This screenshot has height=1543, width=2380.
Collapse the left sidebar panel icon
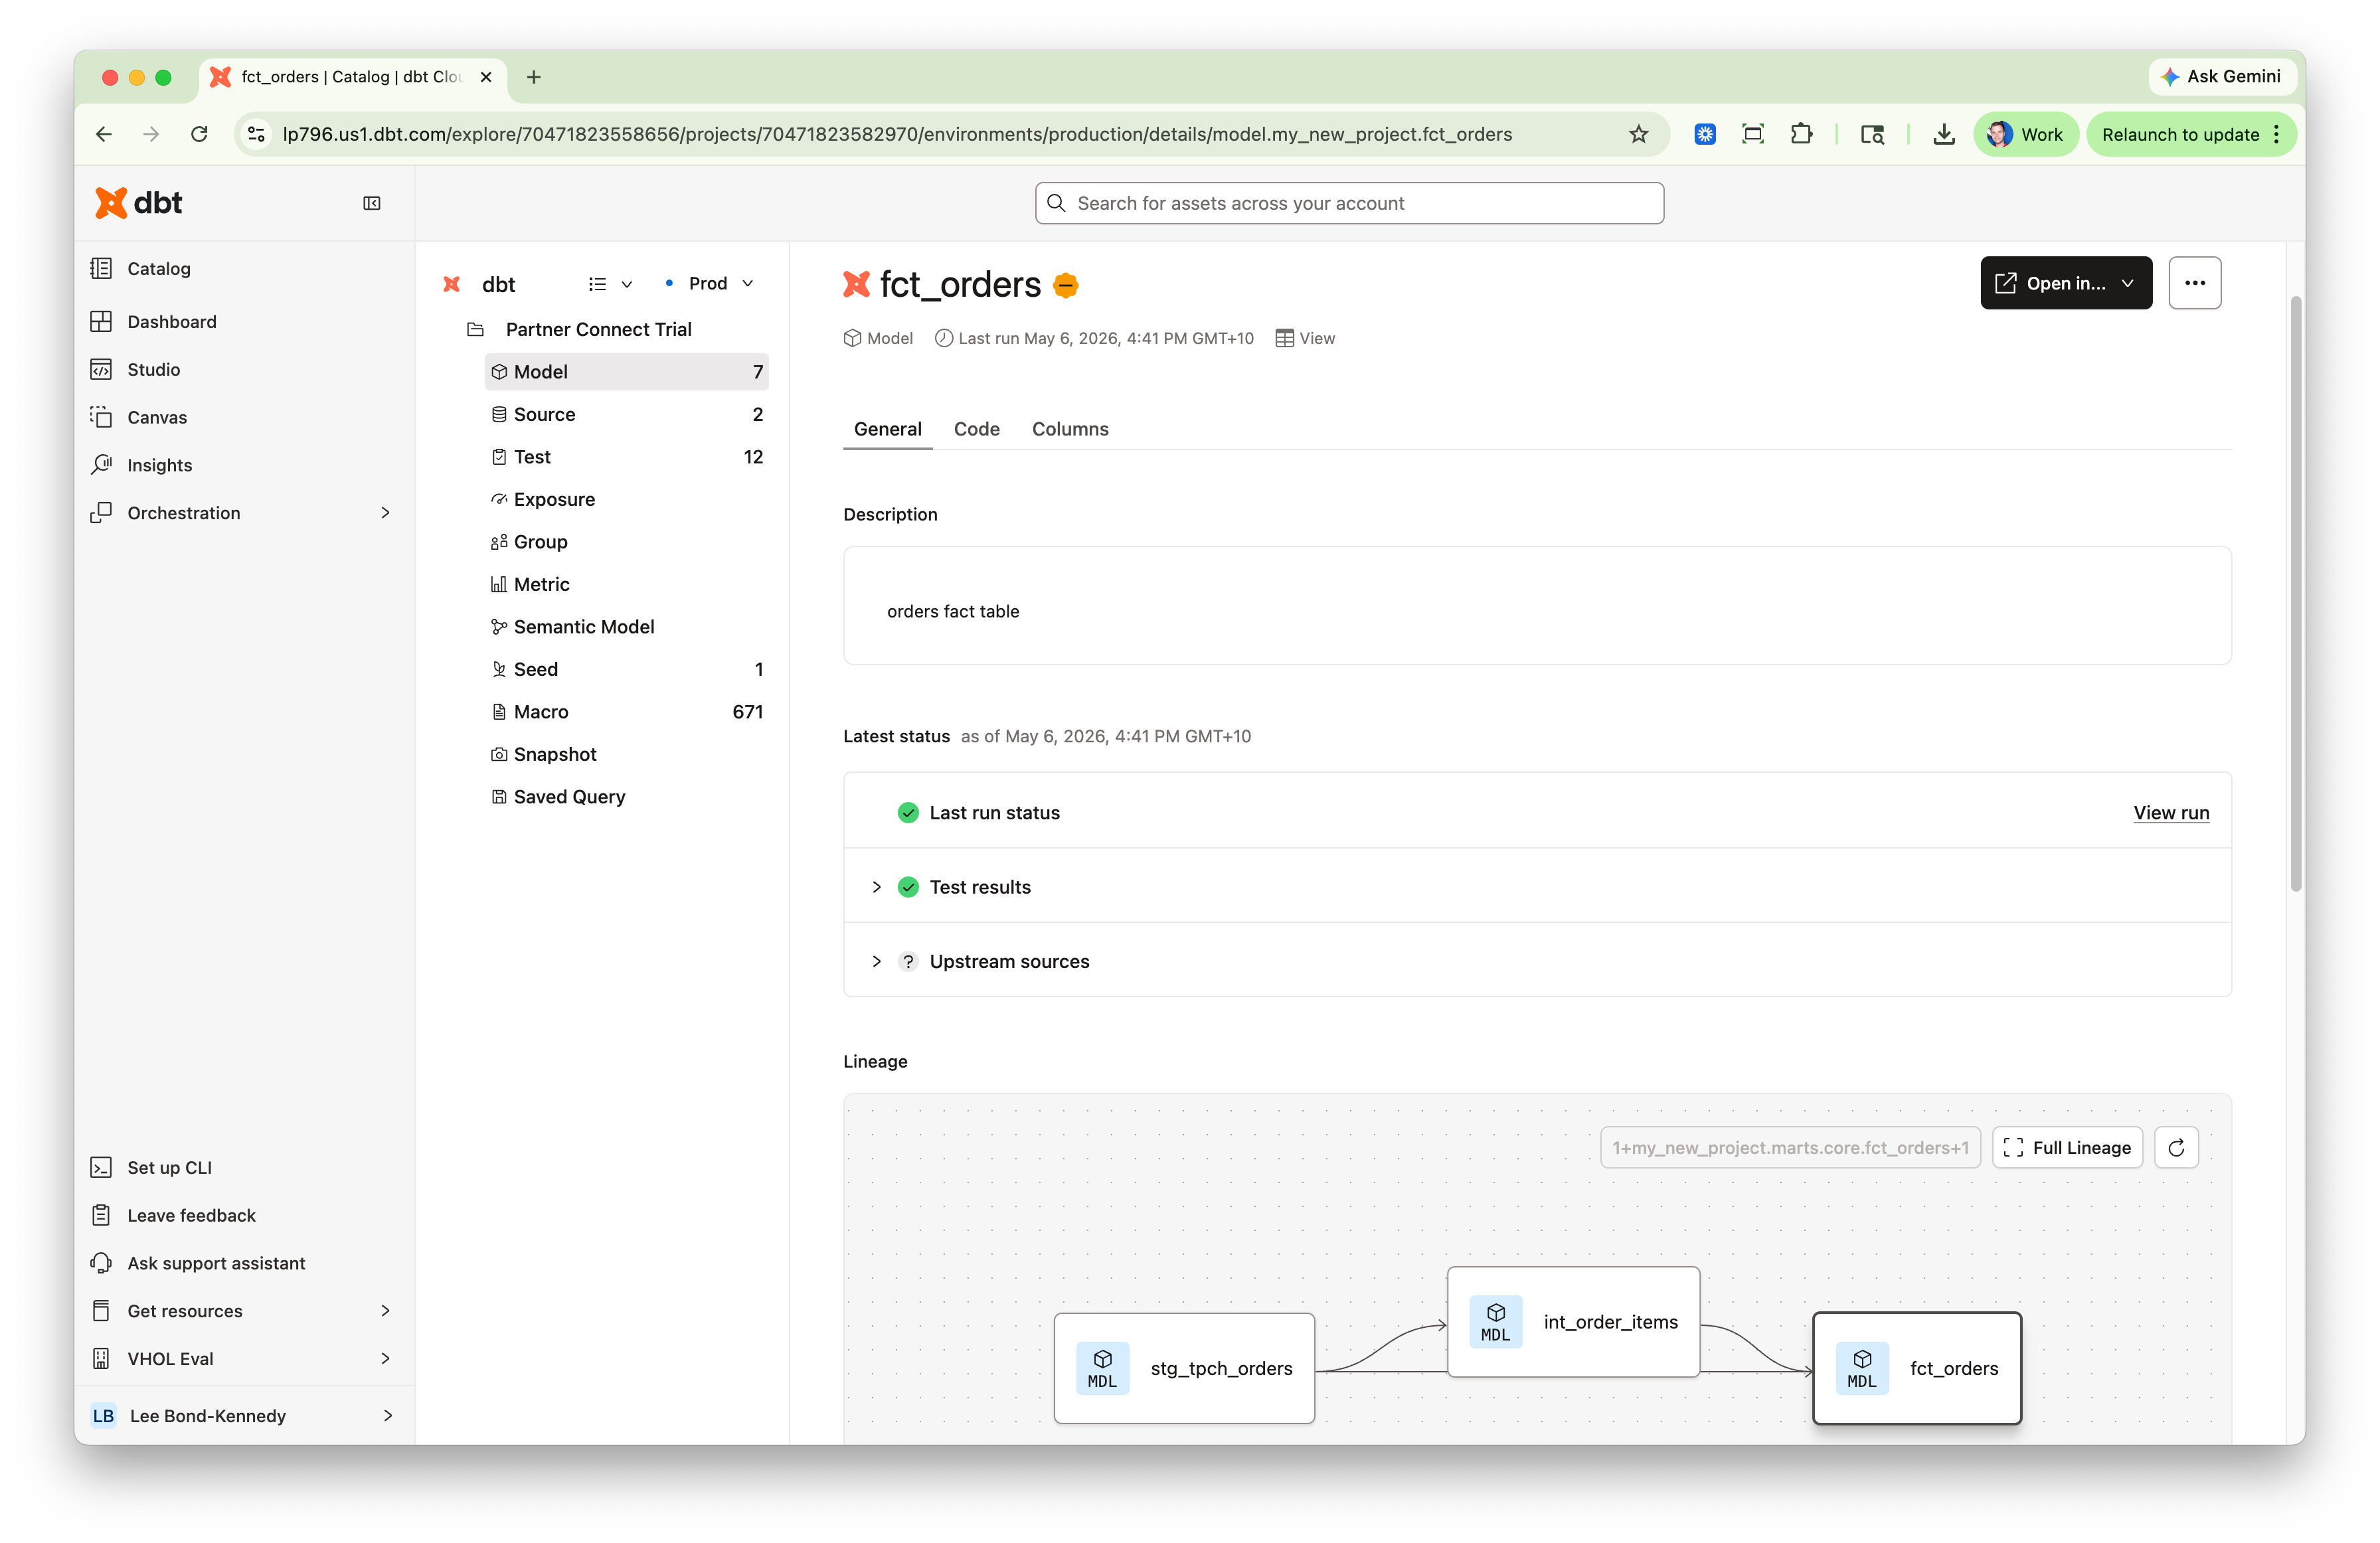tap(372, 203)
